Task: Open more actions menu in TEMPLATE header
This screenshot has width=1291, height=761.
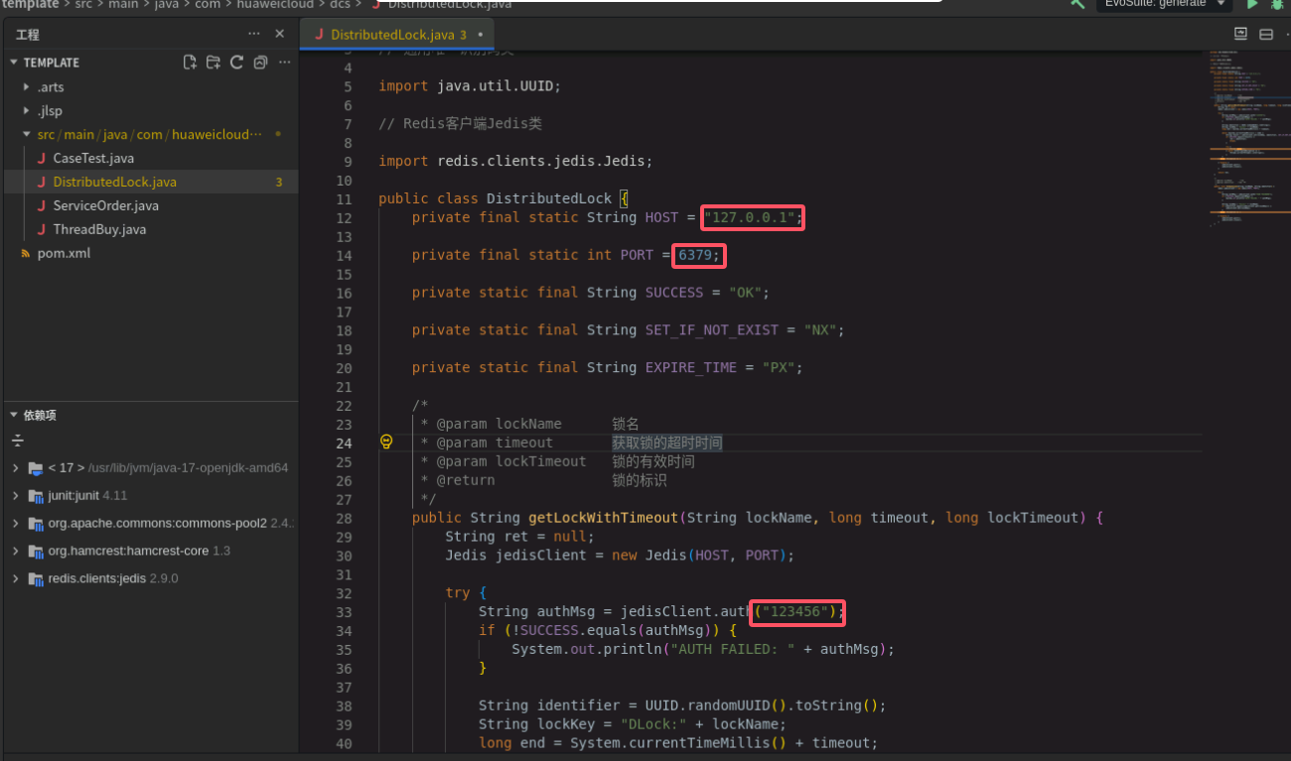Action: click(x=284, y=63)
